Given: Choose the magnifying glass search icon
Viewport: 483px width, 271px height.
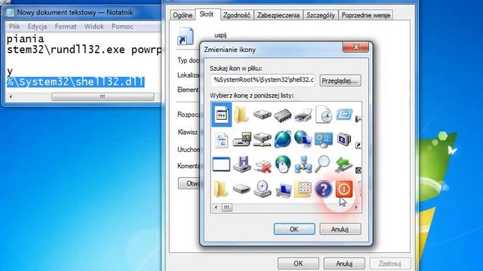Looking at the screenshot, I should click(323, 164).
